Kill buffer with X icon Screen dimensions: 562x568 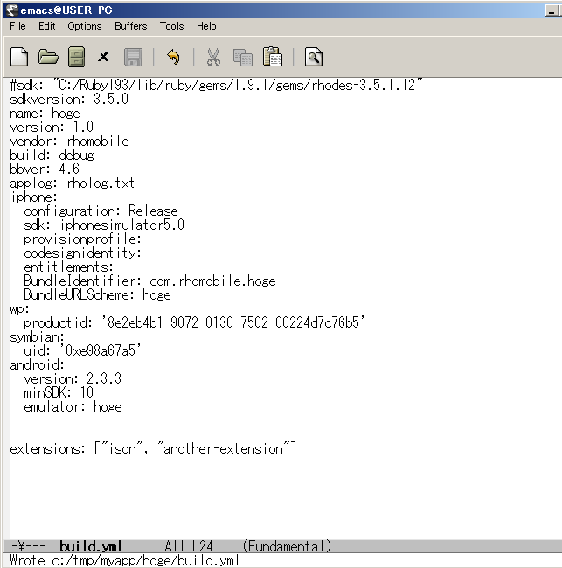click(x=103, y=57)
